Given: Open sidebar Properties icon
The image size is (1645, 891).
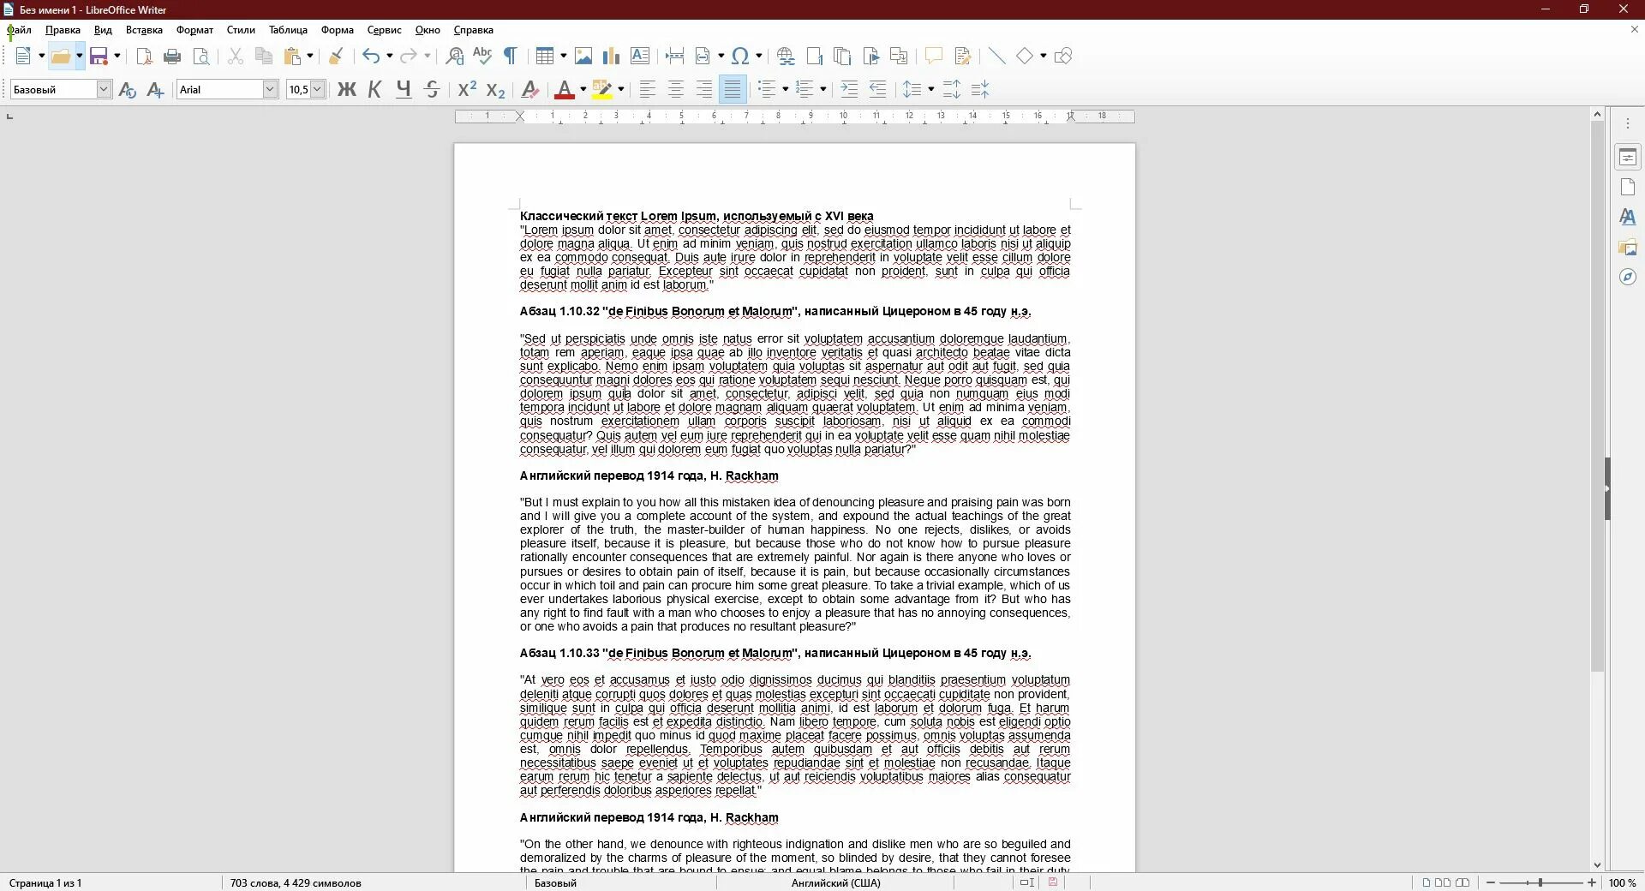Looking at the screenshot, I should click(1628, 157).
